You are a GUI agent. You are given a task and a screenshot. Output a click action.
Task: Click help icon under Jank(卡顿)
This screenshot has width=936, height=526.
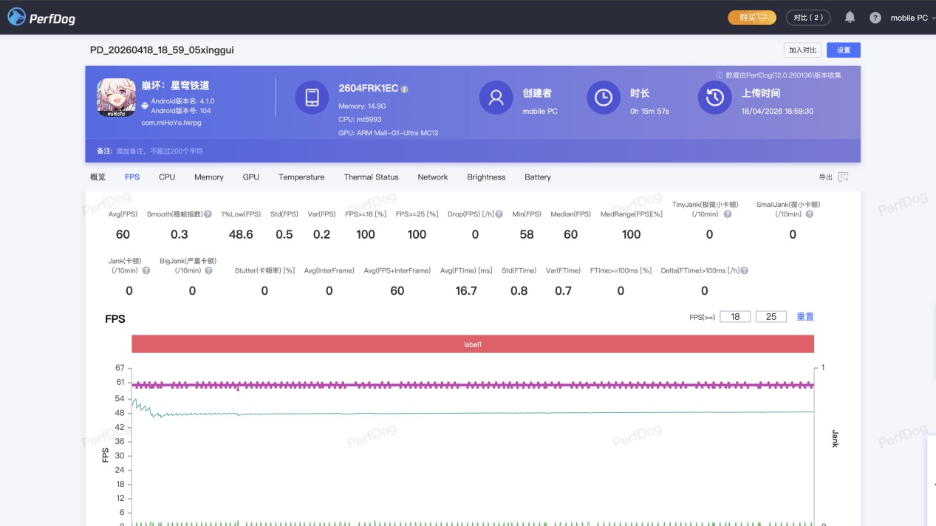click(x=146, y=270)
